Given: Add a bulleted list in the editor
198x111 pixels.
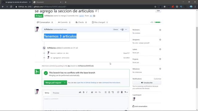Looking at the screenshot, I should 105,92.
